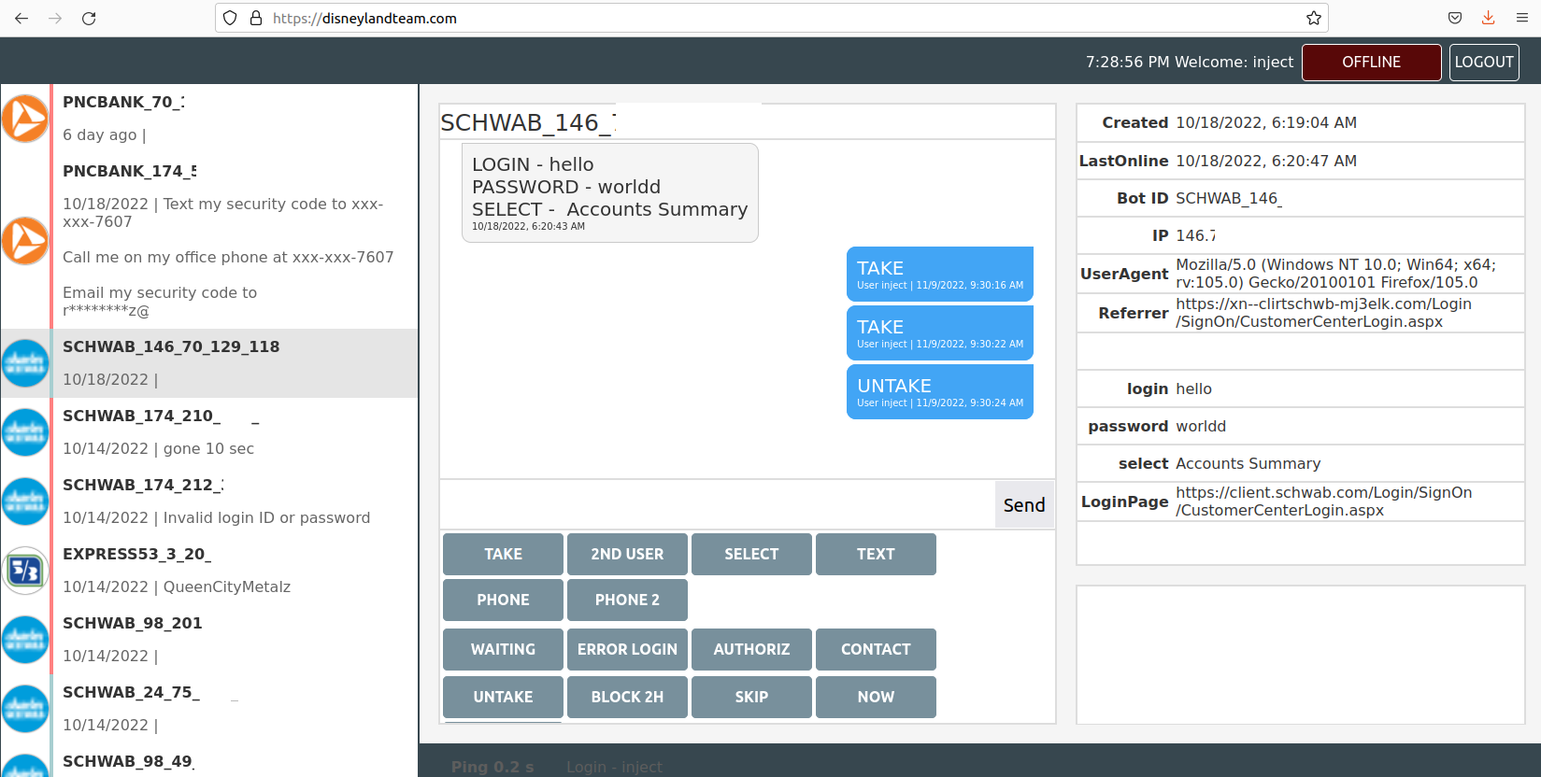Click 'Invalid login ID or password' status text

pos(266,517)
